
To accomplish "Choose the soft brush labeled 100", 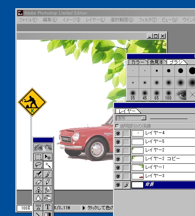I will 169,95.
